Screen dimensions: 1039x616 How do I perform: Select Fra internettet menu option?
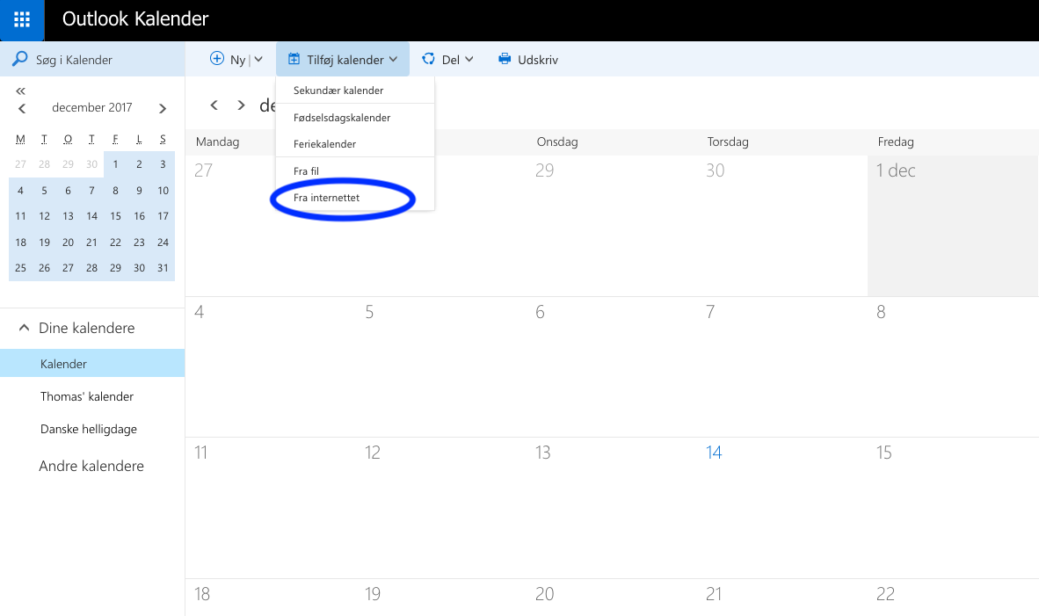pyautogui.click(x=326, y=198)
